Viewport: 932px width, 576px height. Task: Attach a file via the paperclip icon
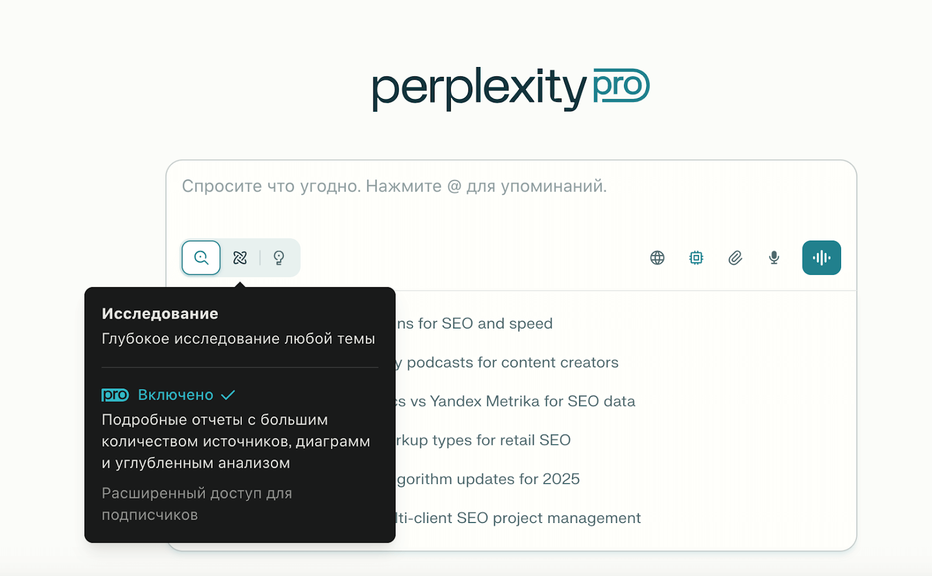[735, 257]
